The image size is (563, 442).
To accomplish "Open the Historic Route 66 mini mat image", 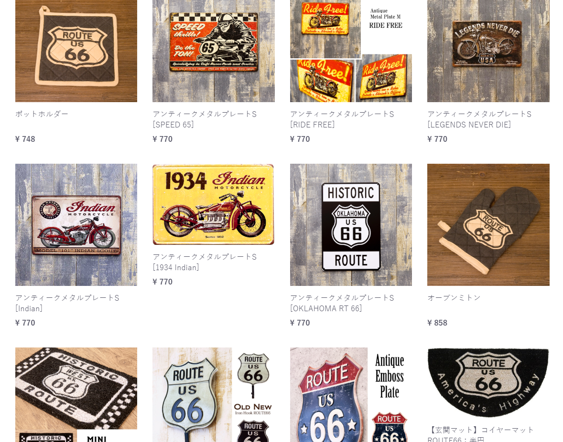I will point(76,395).
